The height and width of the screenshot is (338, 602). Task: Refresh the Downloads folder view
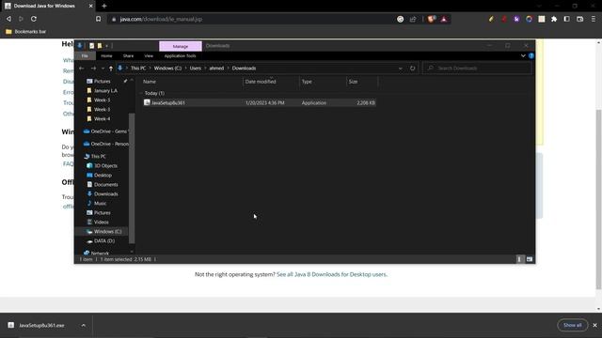tap(412, 69)
